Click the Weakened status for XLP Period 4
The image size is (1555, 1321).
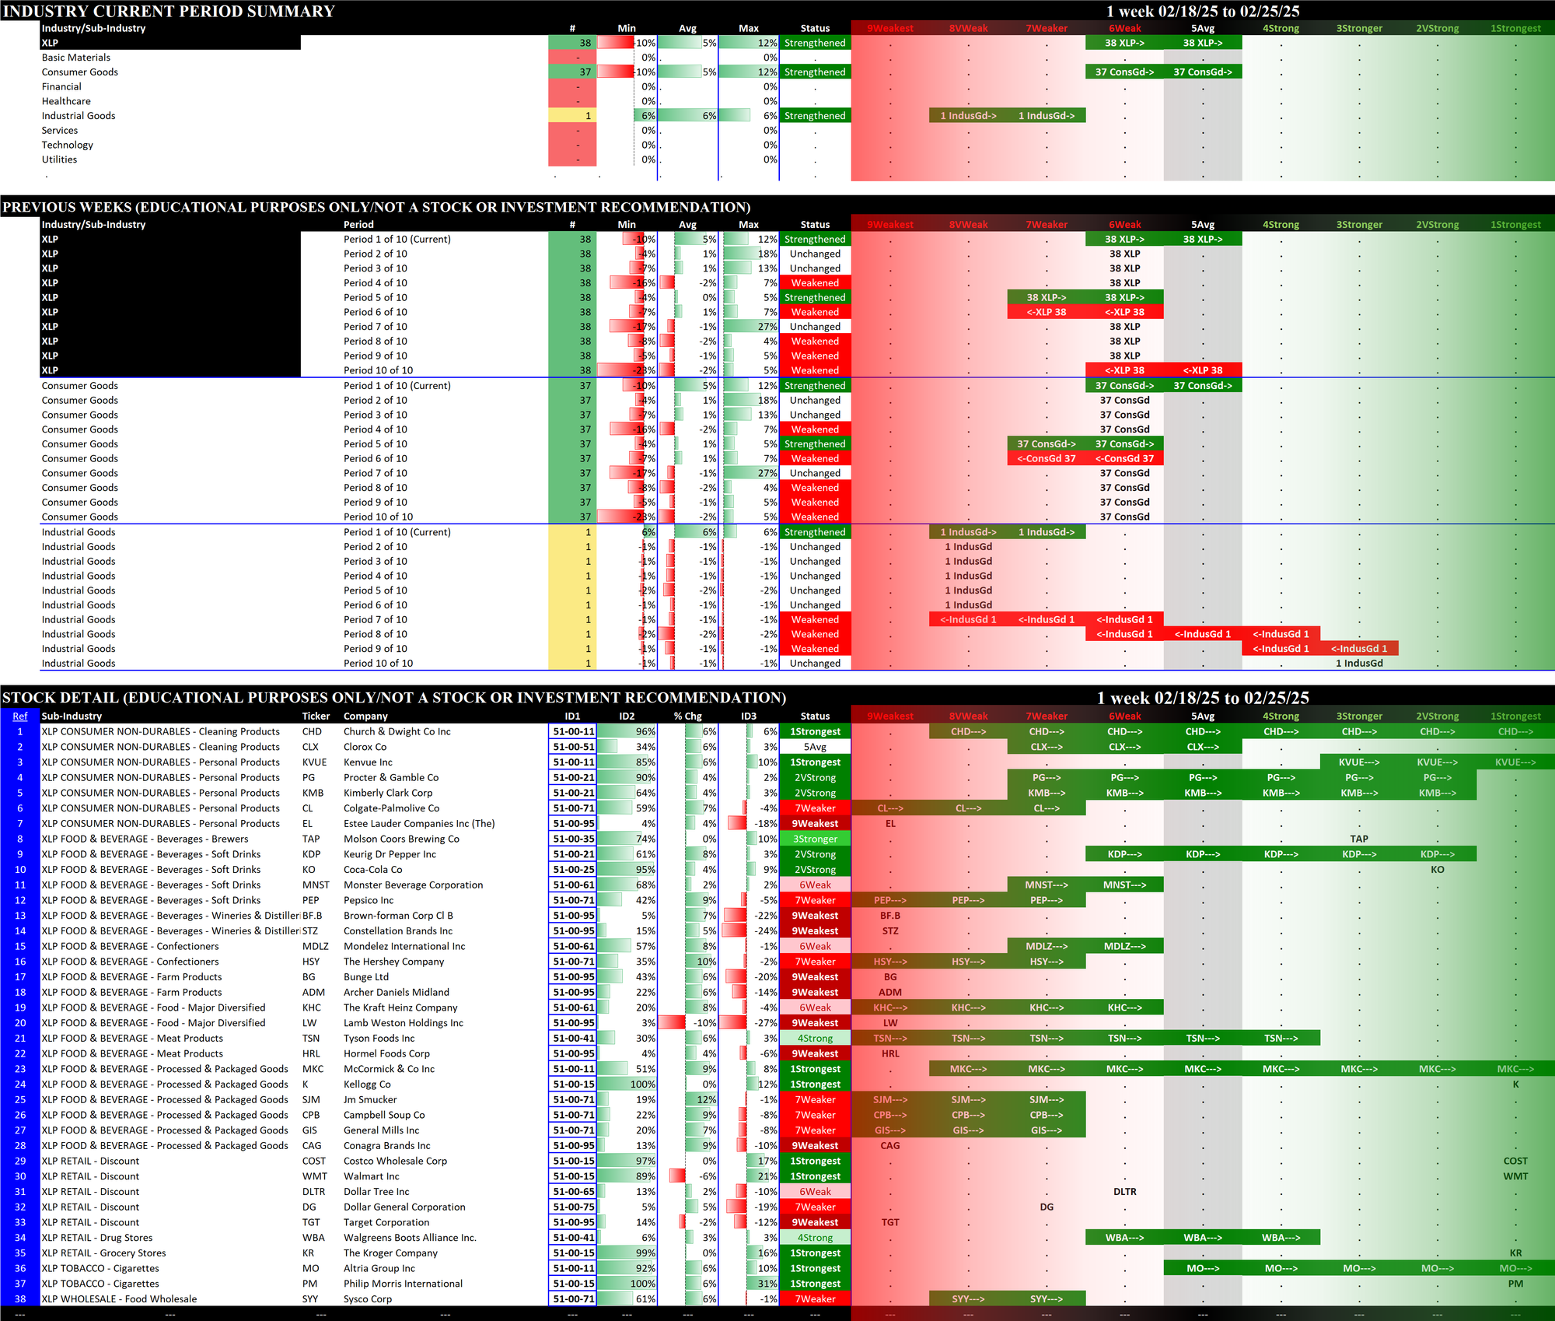(815, 283)
